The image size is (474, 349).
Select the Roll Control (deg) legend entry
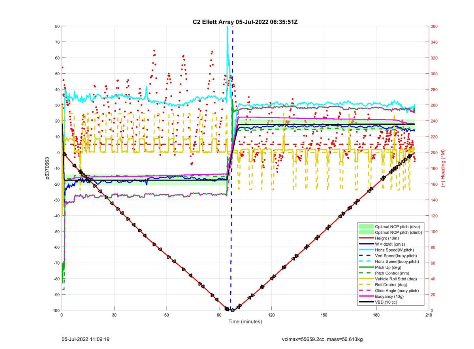pyautogui.click(x=391, y=284)
